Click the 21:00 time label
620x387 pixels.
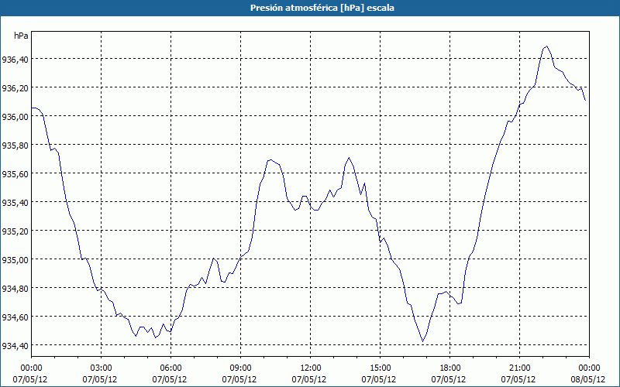[519, 368]
